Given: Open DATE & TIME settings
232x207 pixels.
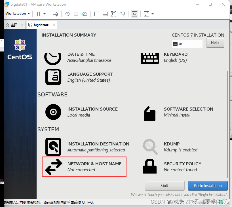Looking at the screenshot, I should pyautogui.click(x=89, y=57).
